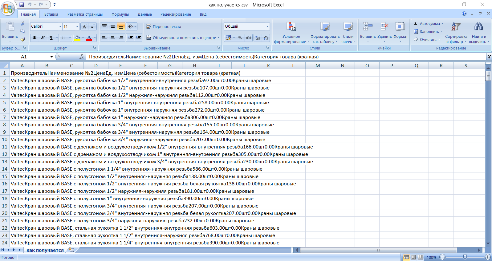Image resolution: width=492 pixels, height=261 pixels.
Task: Copy the selected cells
Action: pos(22,31)
